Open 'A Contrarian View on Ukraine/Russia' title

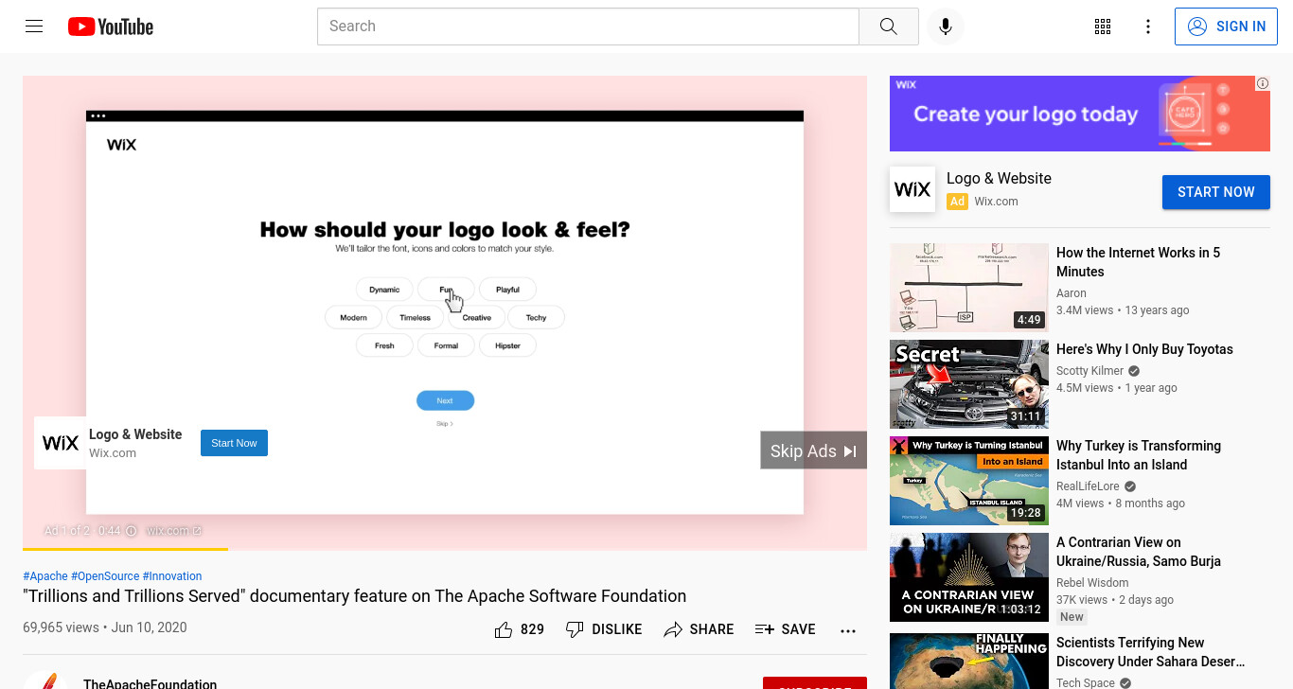(1139, 552)
